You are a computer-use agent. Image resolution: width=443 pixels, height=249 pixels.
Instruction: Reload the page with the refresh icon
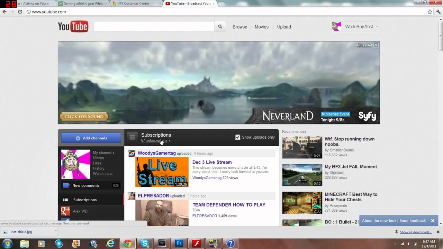point(20,12)
